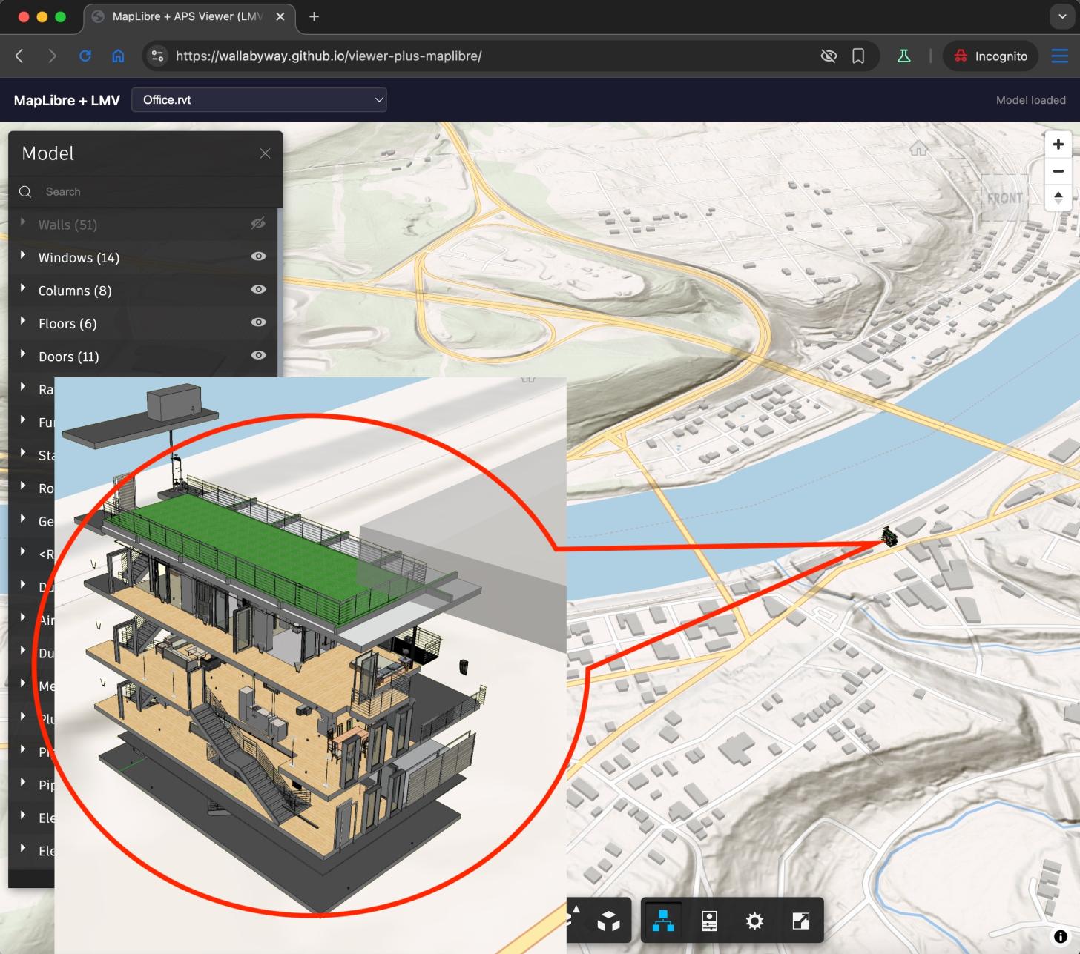Expand the Columns (8) tree node

(23, 288)
